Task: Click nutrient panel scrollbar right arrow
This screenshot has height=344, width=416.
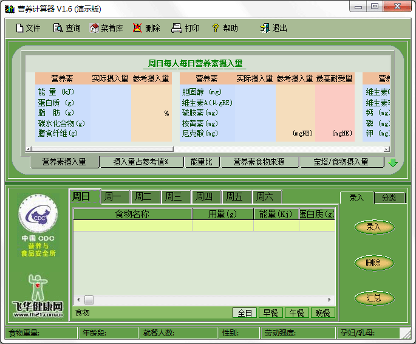Action: coord(387,149)
